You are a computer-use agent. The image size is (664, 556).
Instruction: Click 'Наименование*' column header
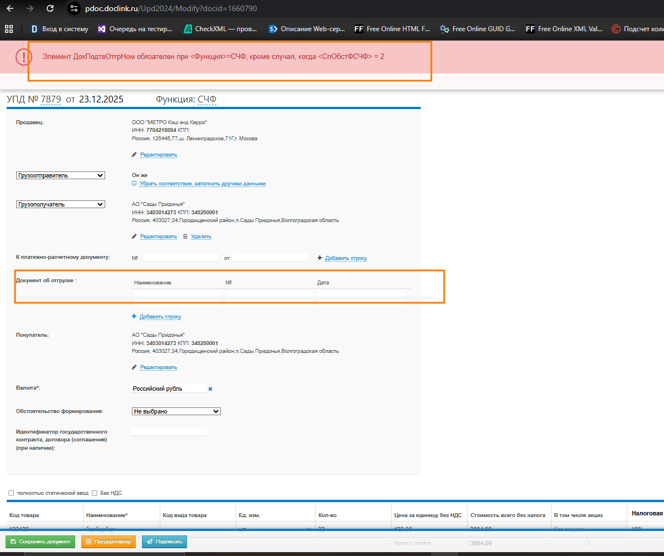pyautogui.click(x=107, y=515)
